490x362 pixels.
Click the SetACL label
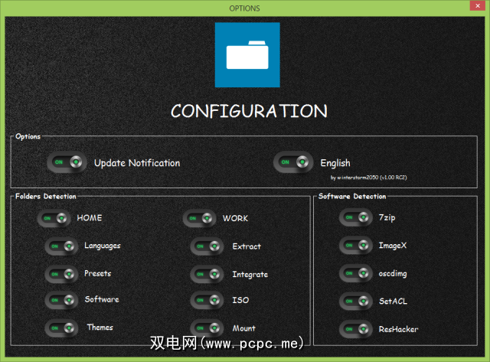[x=393, y=301]
